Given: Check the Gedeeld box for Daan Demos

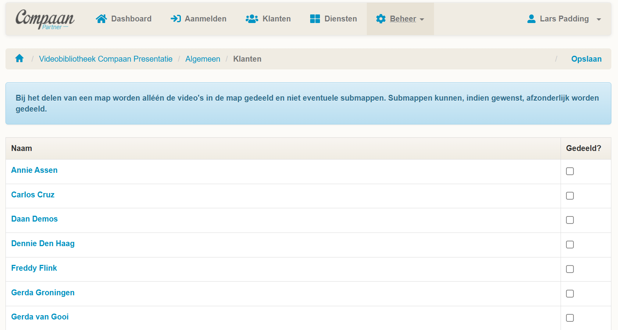Looking at the screenshot, I should [x=570, y=220].
